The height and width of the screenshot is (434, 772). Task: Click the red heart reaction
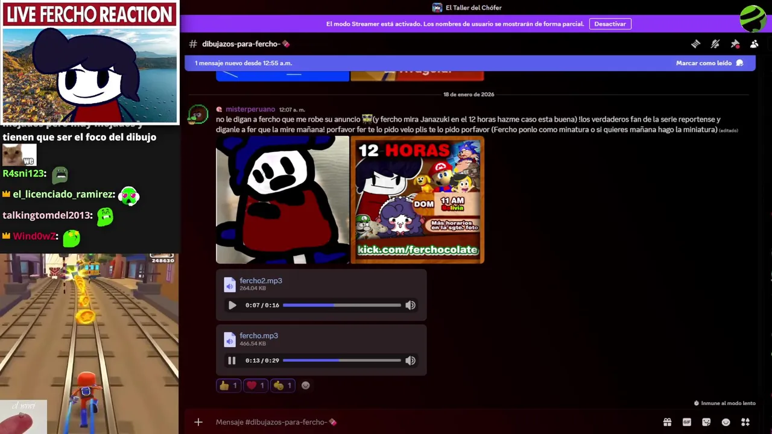(x=256, y=385)
